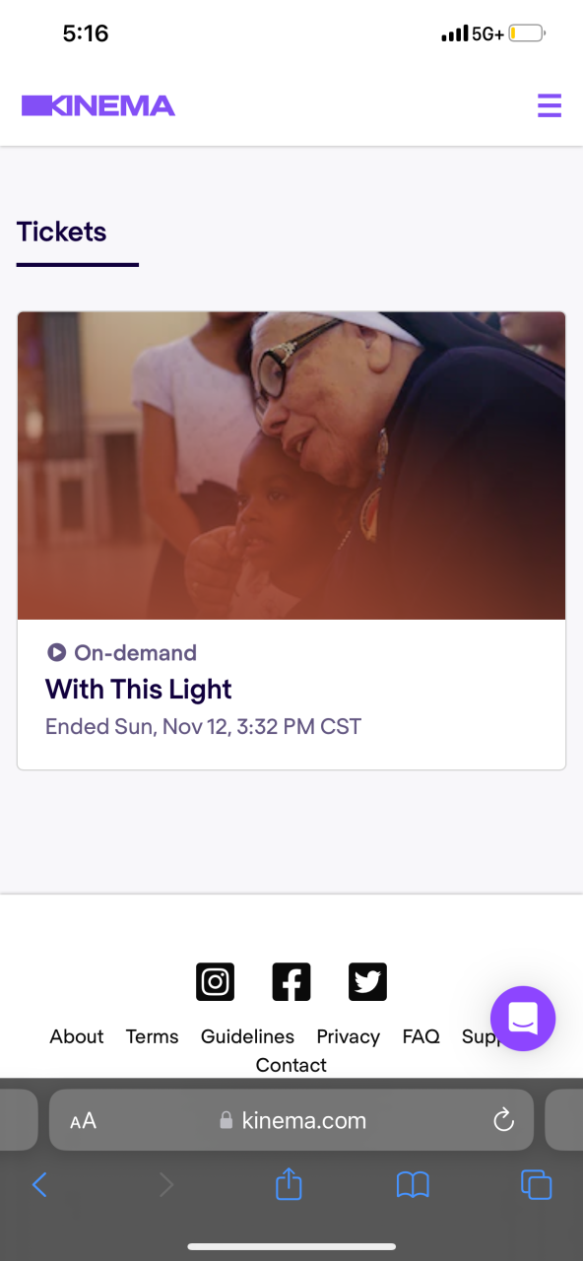The image size is (583, 1261).
Task: Open the AA reader text options
Action: 83,1121
